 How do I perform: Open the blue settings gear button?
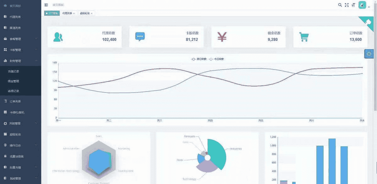tap(369, 54)
